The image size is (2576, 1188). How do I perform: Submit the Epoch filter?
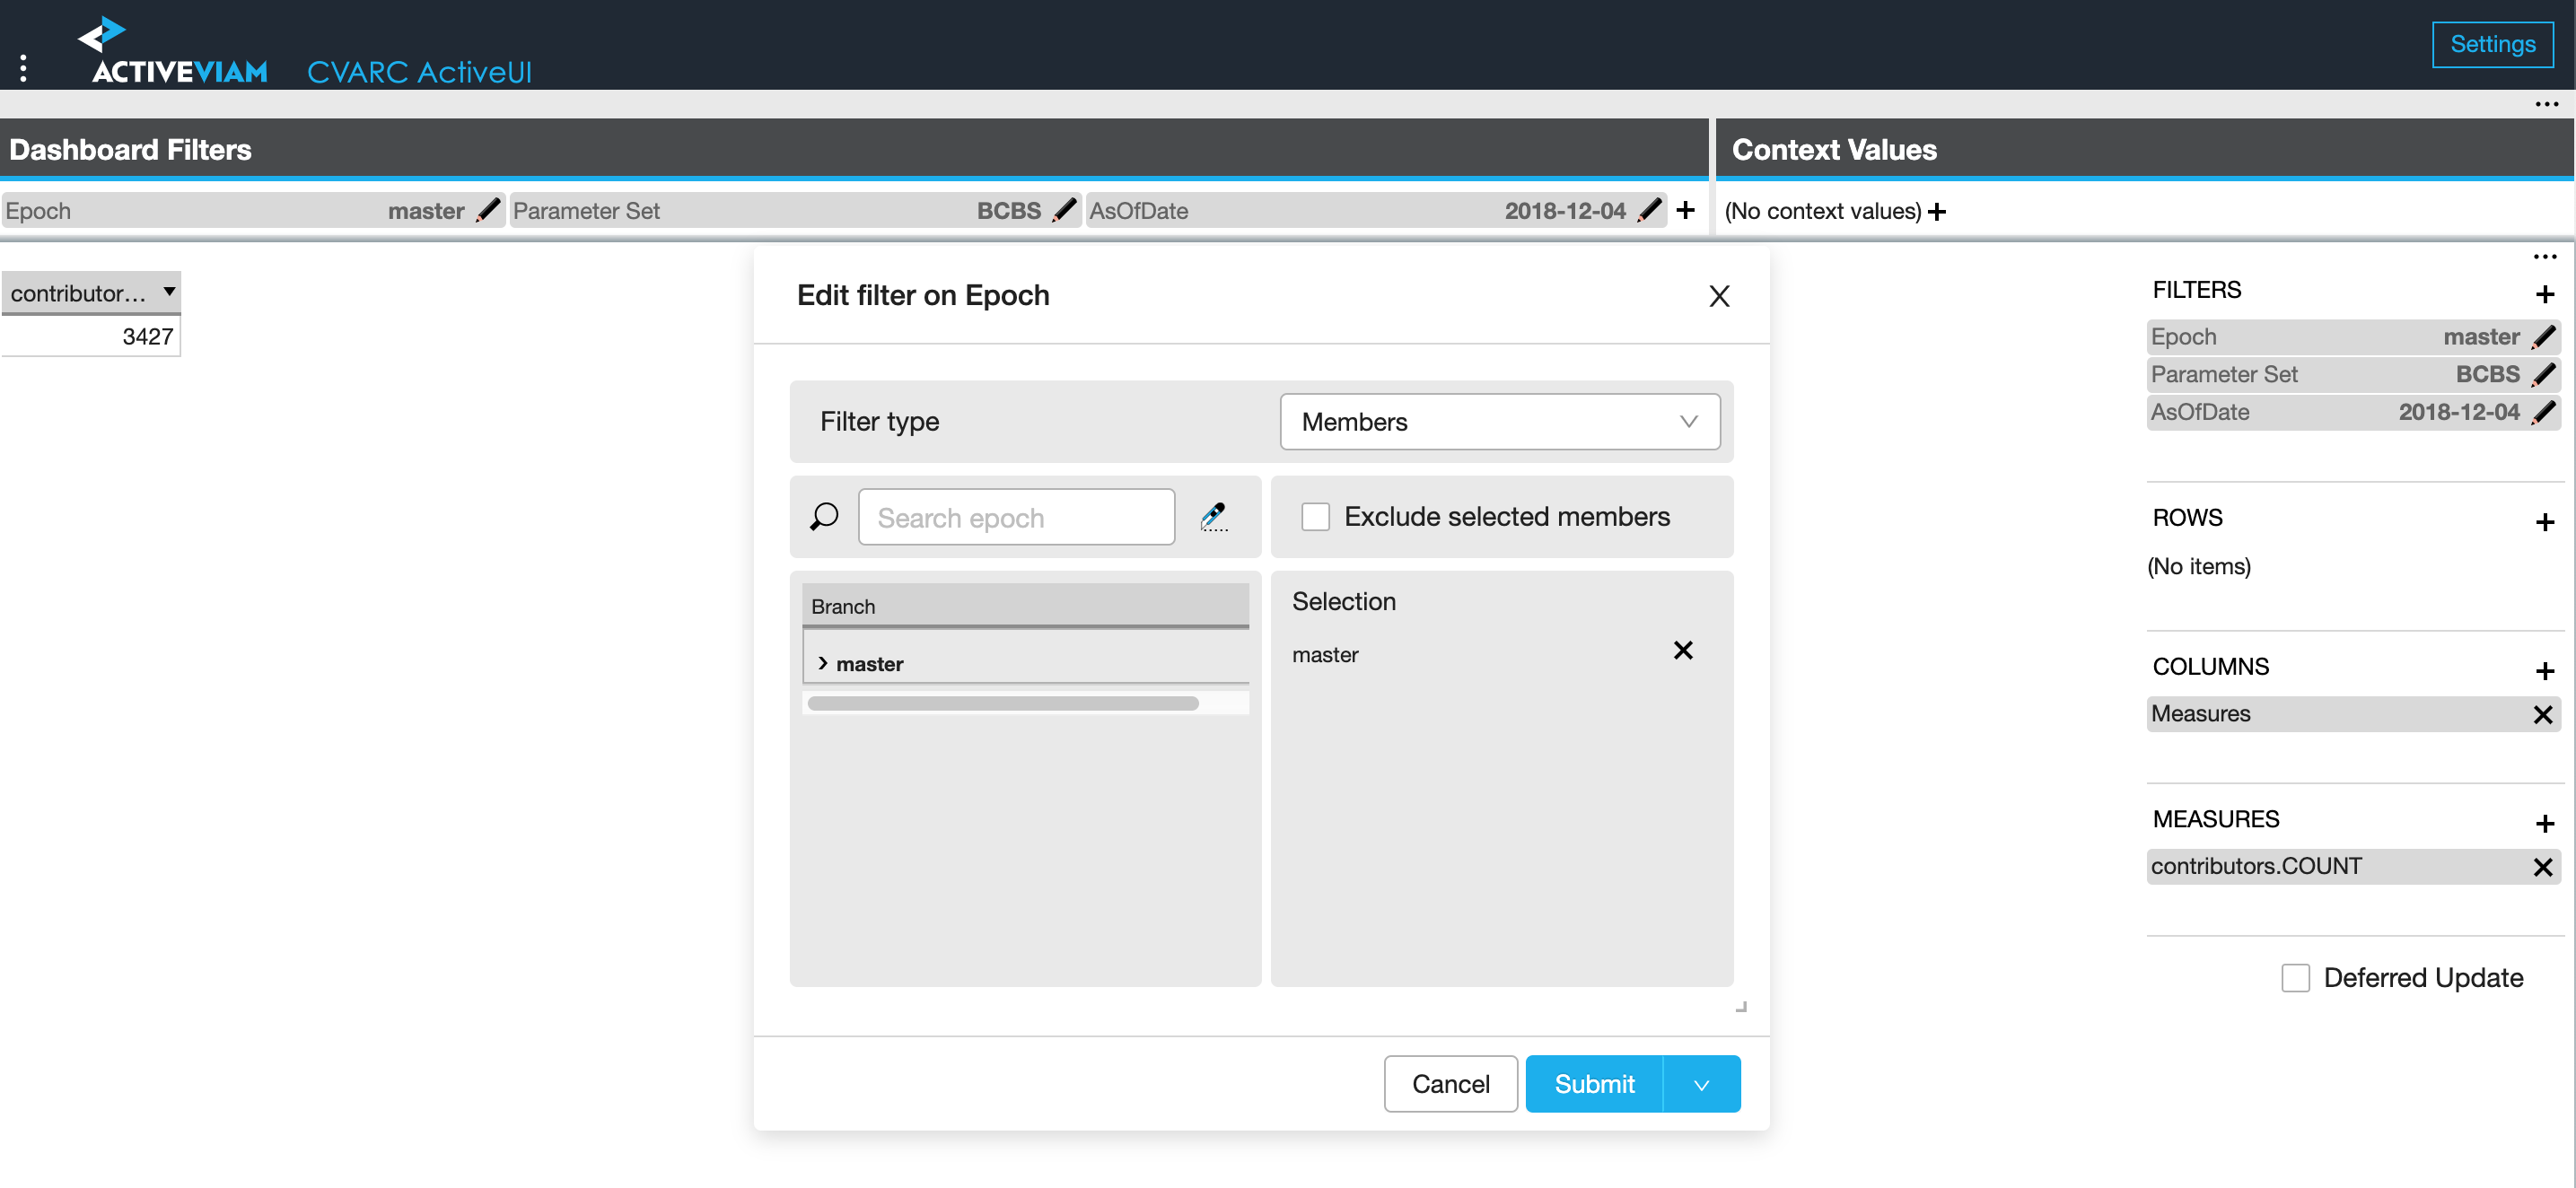(1593, 1084)
